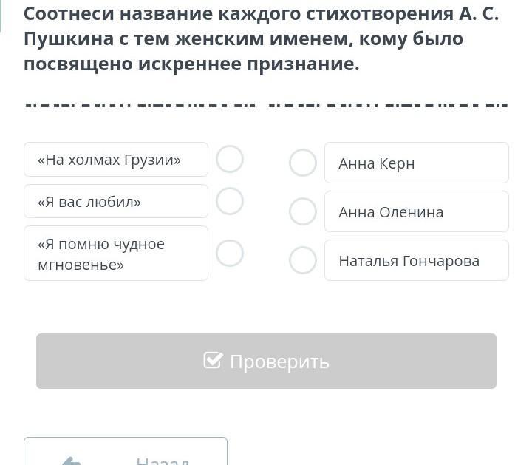Click the dashed divider above the women's names
The width and height of the screenshot is (532, 465).
point(388,104)
